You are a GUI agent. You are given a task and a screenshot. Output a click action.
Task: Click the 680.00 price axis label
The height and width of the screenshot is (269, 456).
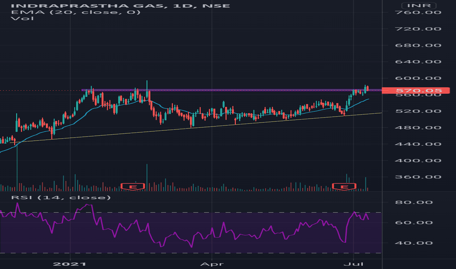pos(418,45)
